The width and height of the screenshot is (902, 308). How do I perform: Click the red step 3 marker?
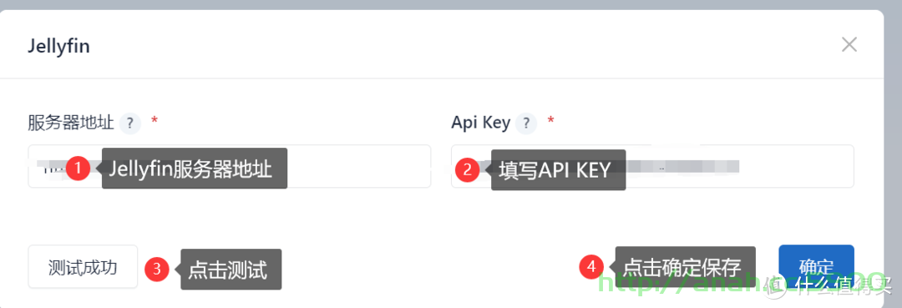click(x=157, y=268)
